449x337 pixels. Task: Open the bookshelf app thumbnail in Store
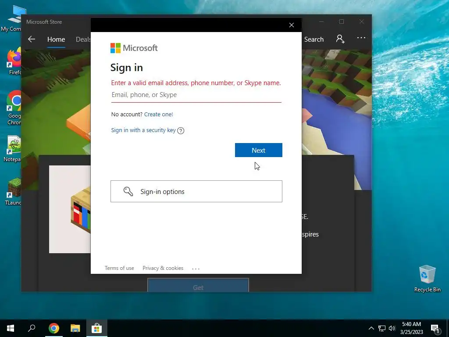[70, 209]
